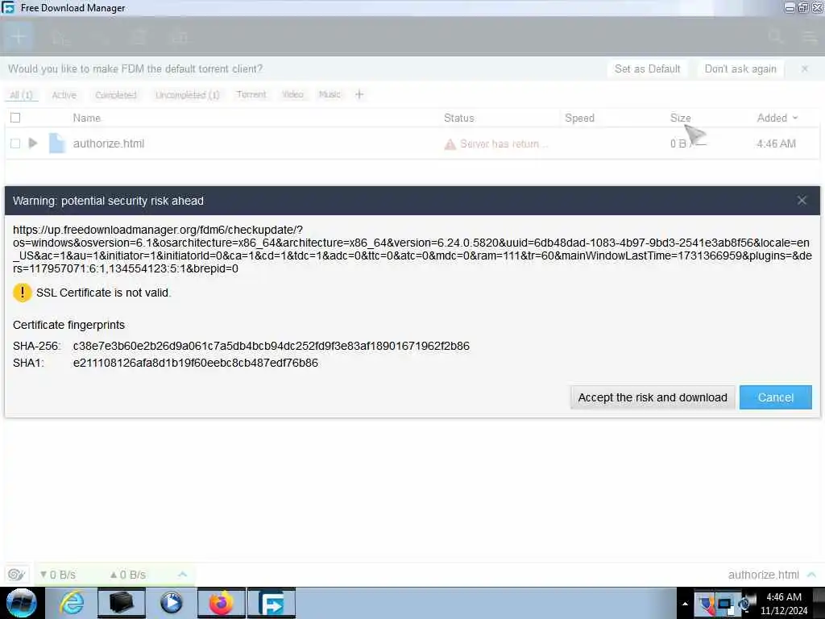Sort downloads by Status column header
825x619 pixels.
coord(458,118)
